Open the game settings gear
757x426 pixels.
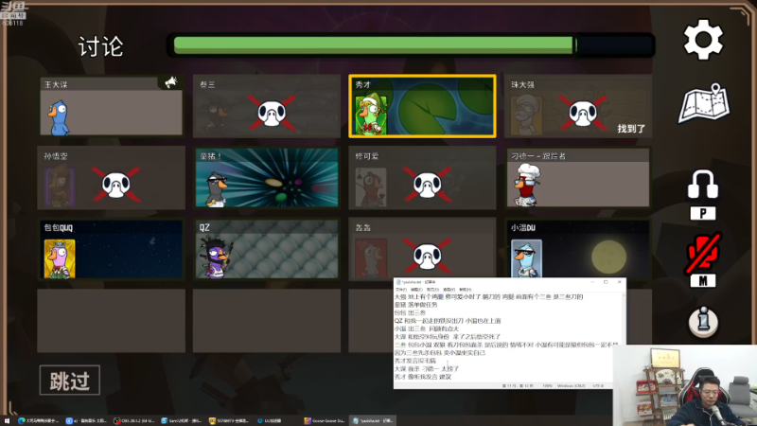(x=703, y=40)
